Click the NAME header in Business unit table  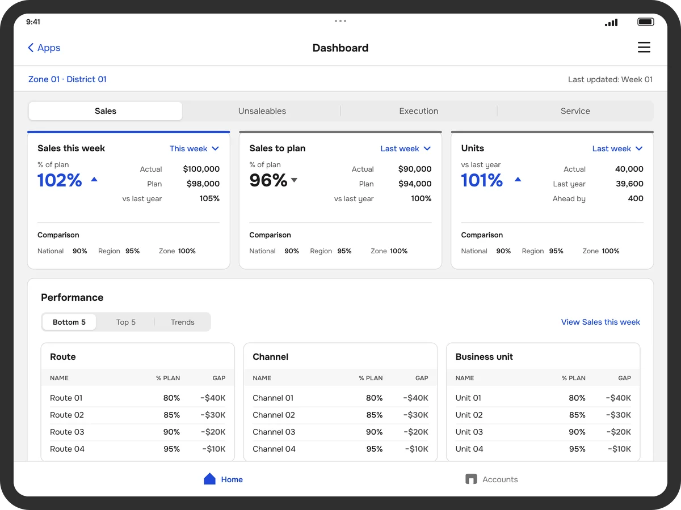pyautogui.click(x=465, y=378)
